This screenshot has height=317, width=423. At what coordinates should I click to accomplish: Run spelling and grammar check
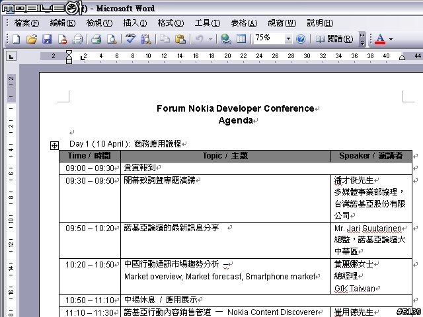coord(131,39)
